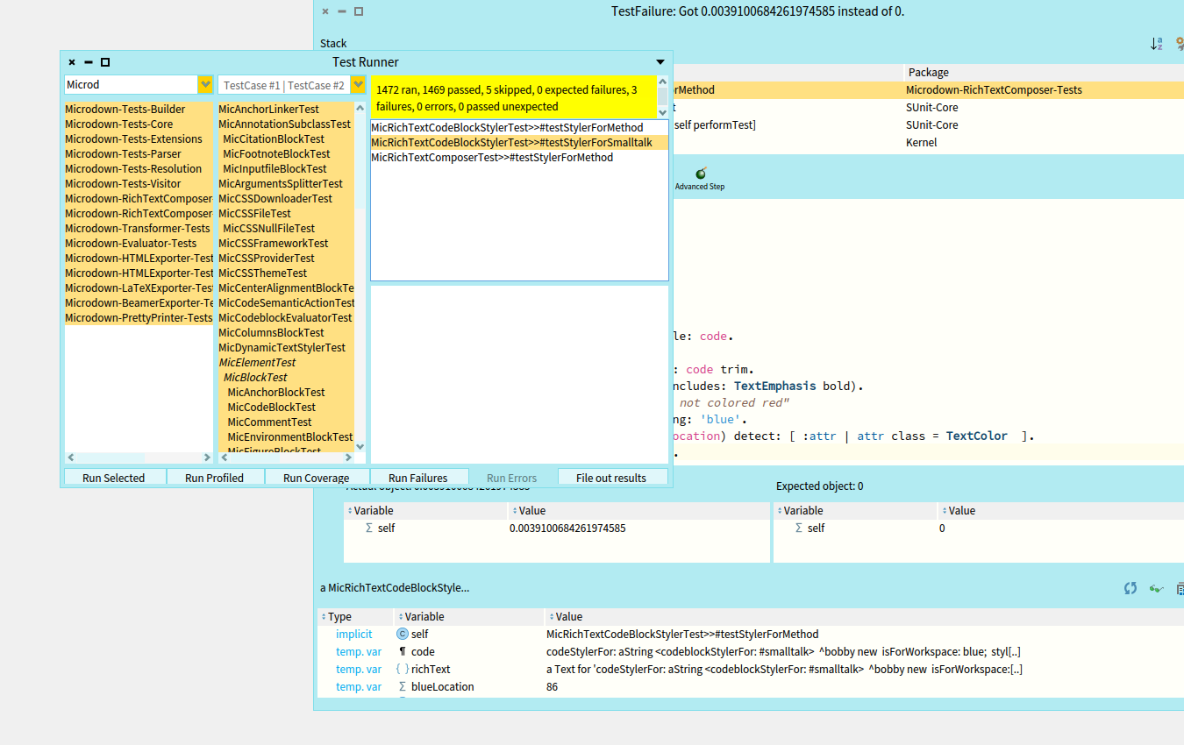1184x745 pixels.
Task: Click sigma icon of self in Actual object
Action: (x=368, y=528)
